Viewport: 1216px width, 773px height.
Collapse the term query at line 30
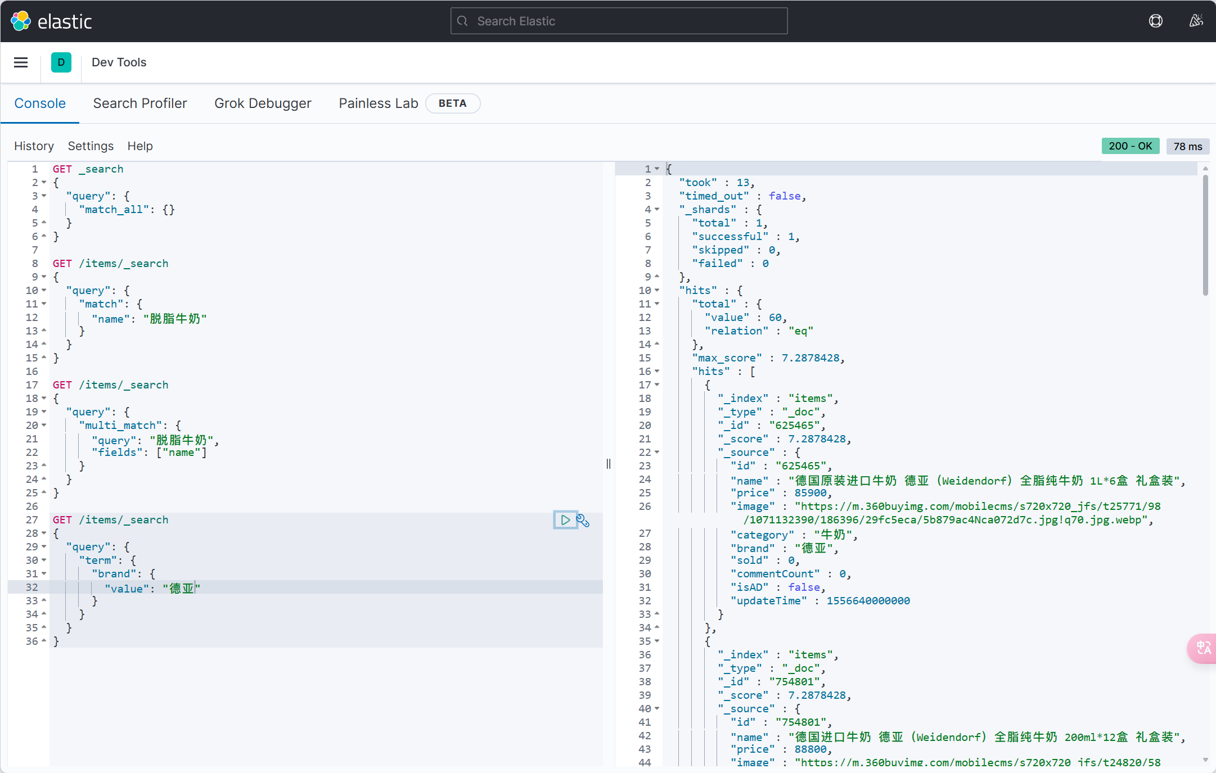pyautogui.click(x=44, y=560)
